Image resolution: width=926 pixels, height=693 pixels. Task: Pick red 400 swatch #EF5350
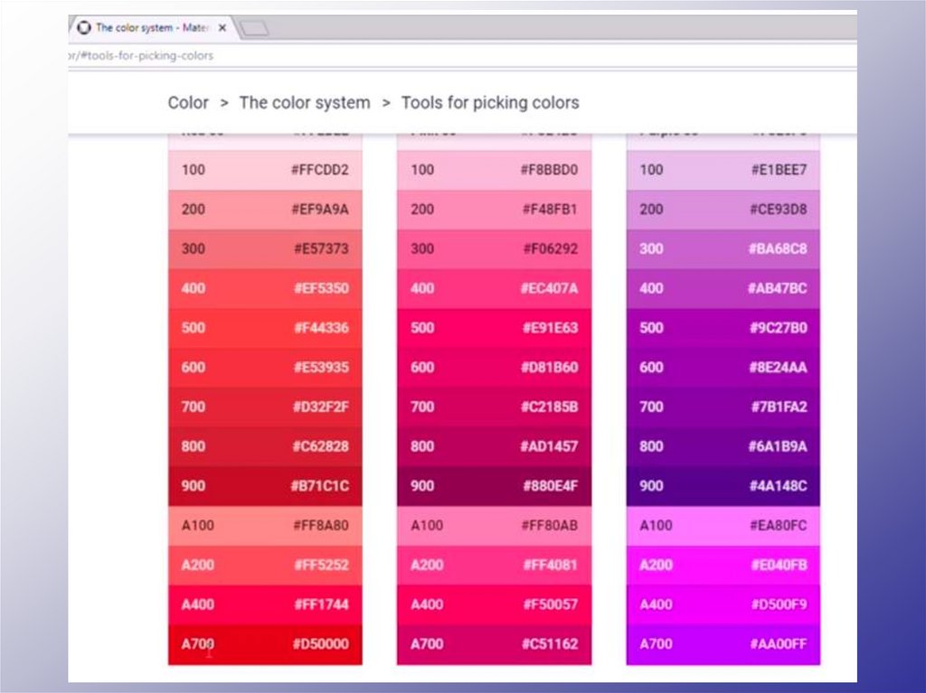click(x=265, y=288)
